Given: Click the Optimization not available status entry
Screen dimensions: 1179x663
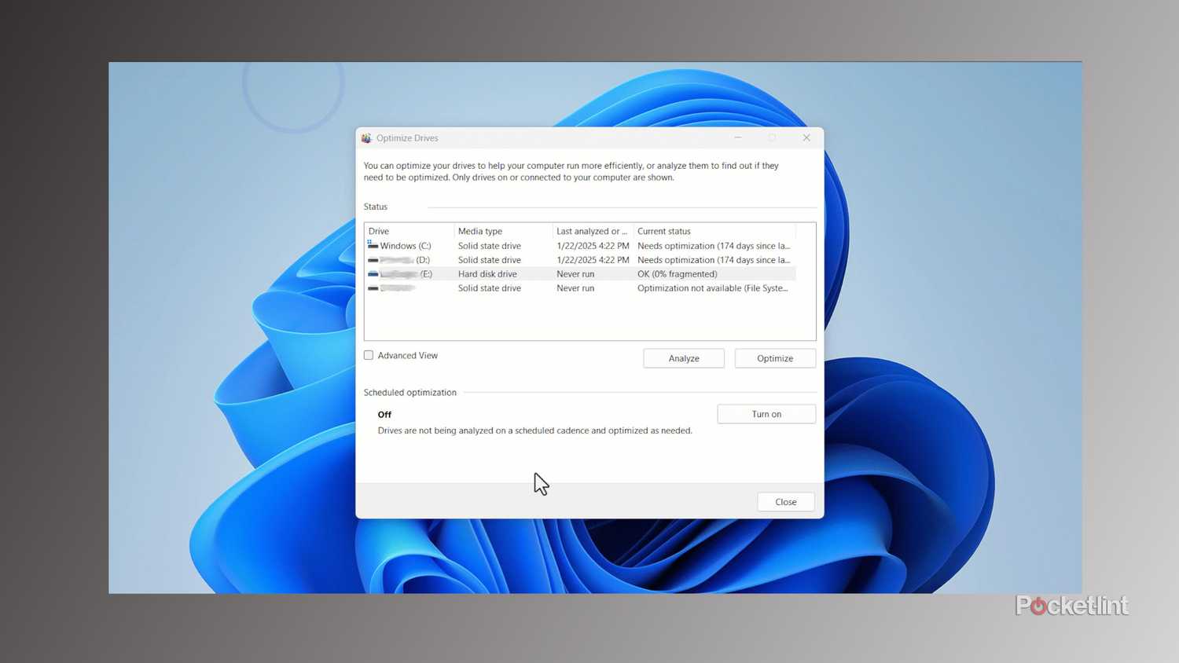Looking at the screenshot, I should (x=712, y=288).
